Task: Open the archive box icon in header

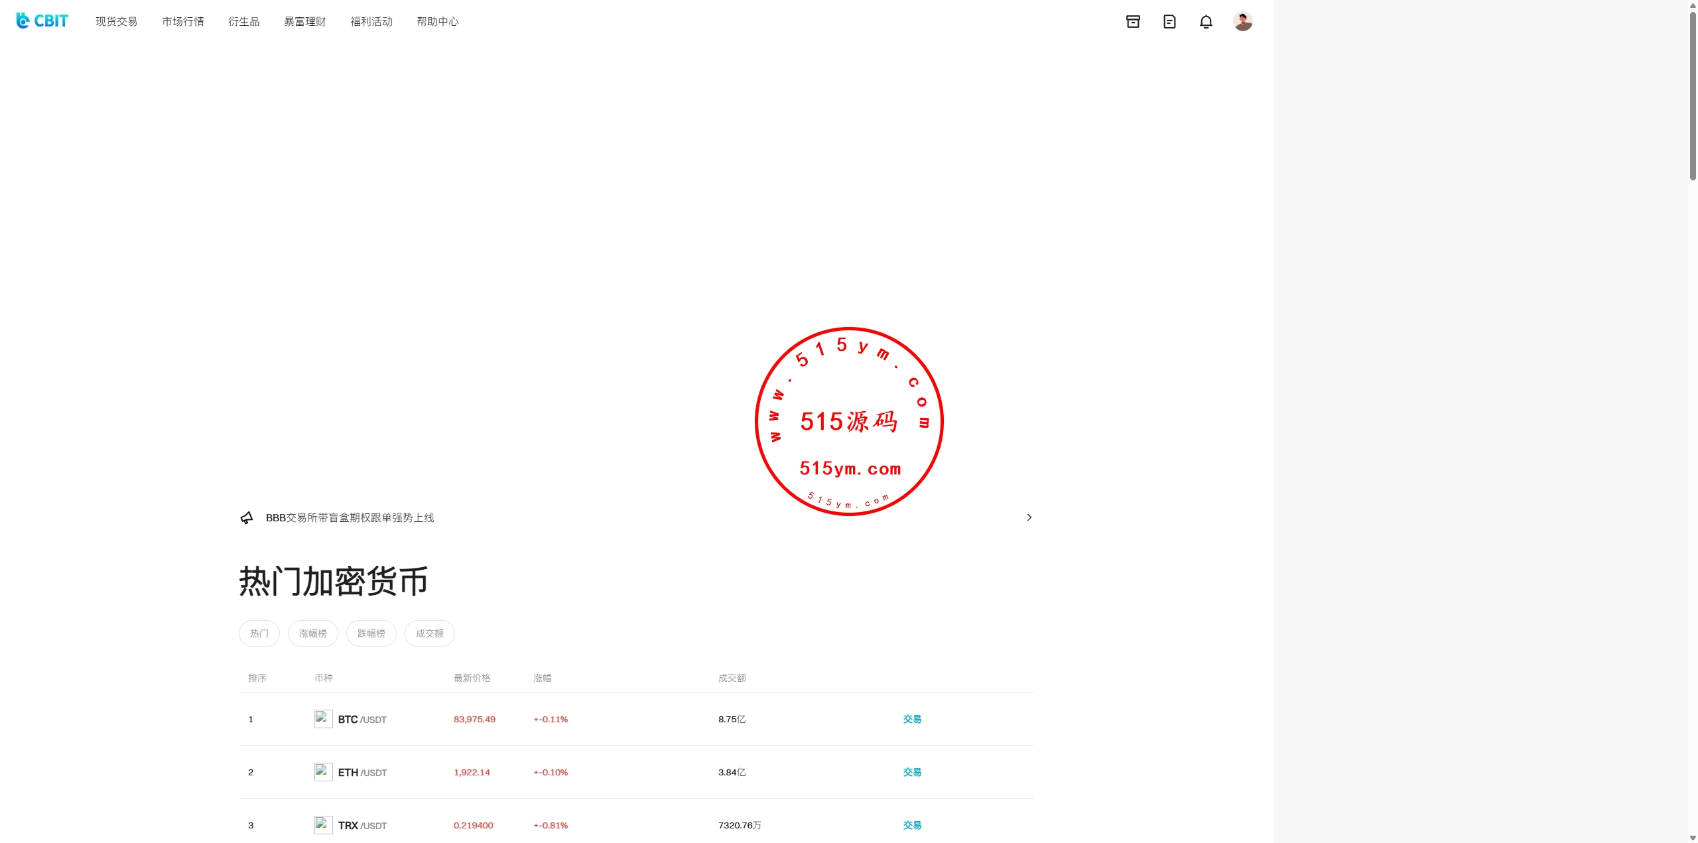Action: pyautogui.click(x=1133, y=22)
